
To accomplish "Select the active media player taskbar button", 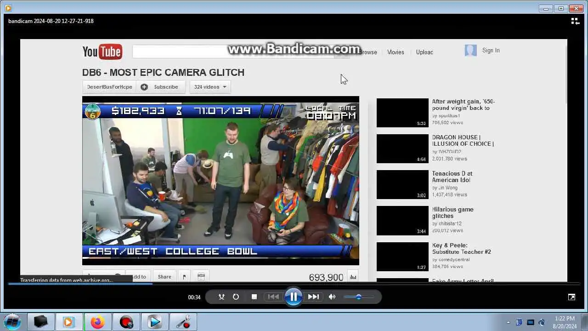I will (x=69, y=322).
